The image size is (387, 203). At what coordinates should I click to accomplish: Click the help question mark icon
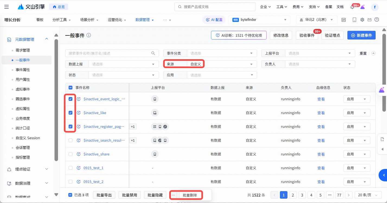pyautogui.click(x=376, y=20)
